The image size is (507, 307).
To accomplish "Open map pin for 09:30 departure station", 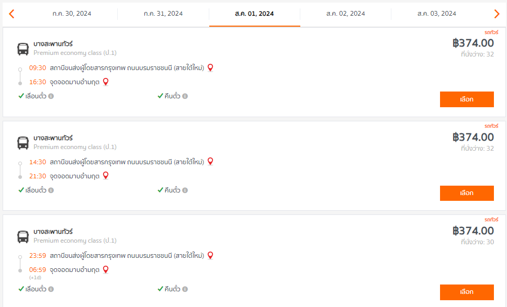I will click(210, 68).
